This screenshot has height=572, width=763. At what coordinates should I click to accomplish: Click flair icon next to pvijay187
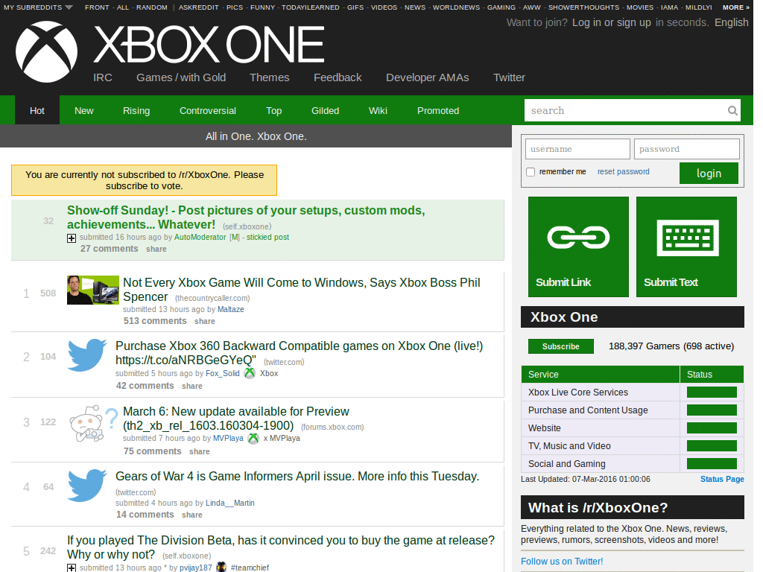221,567
